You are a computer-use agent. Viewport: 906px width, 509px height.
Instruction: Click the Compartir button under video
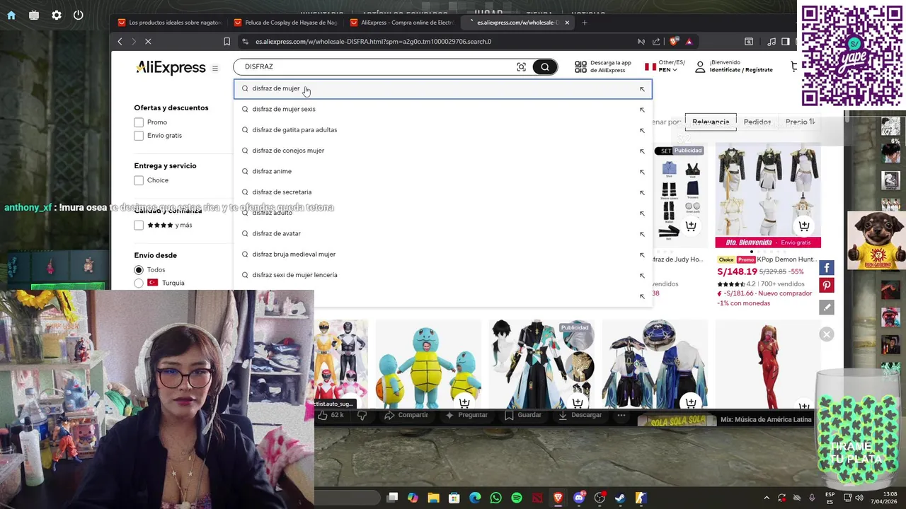(x=406, y=415)
